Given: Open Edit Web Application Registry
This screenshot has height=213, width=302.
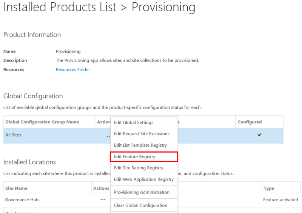Looking at the screenshot, I should coord(143,179).
